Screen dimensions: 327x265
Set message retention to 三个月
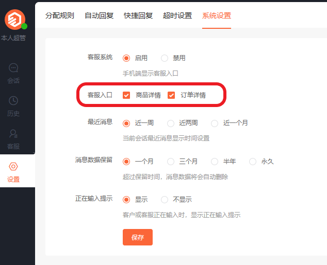coord(171,162)
